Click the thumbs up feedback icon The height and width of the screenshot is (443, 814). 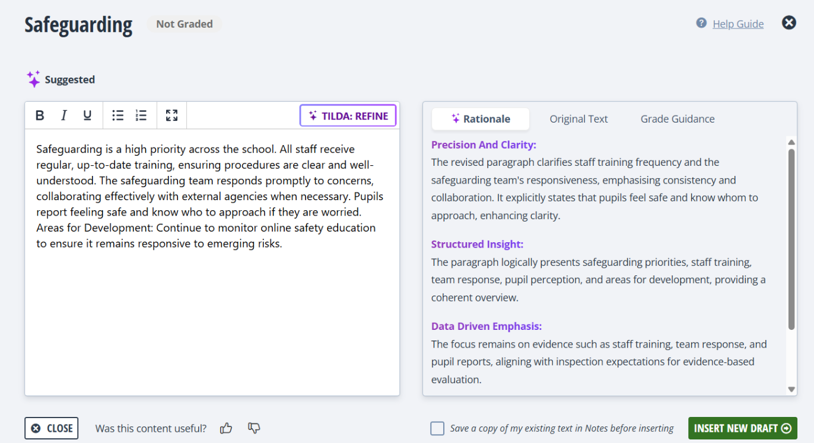pos(226,428)
